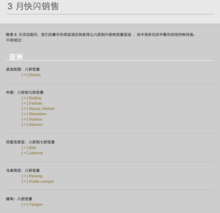
Task: Expand the [+] next to Shenzhen
Action: click(25, 114)
